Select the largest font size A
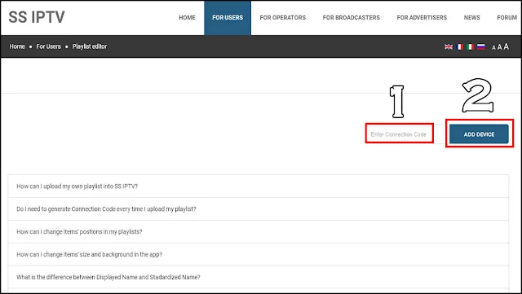The width and height of the screenshot is (522, 294). (x=506, y=46)
